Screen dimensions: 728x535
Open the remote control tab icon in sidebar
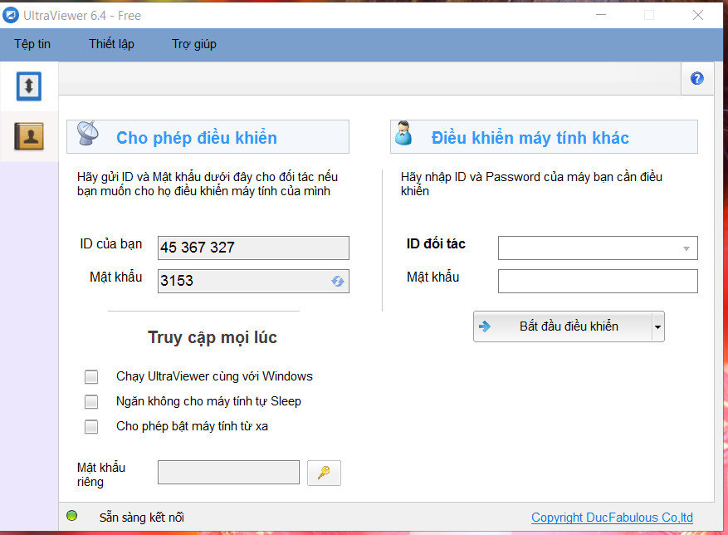pyautogui.click(x=29, y=86)
